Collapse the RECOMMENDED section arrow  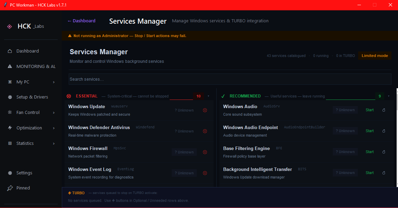click(x=389, y=96)
